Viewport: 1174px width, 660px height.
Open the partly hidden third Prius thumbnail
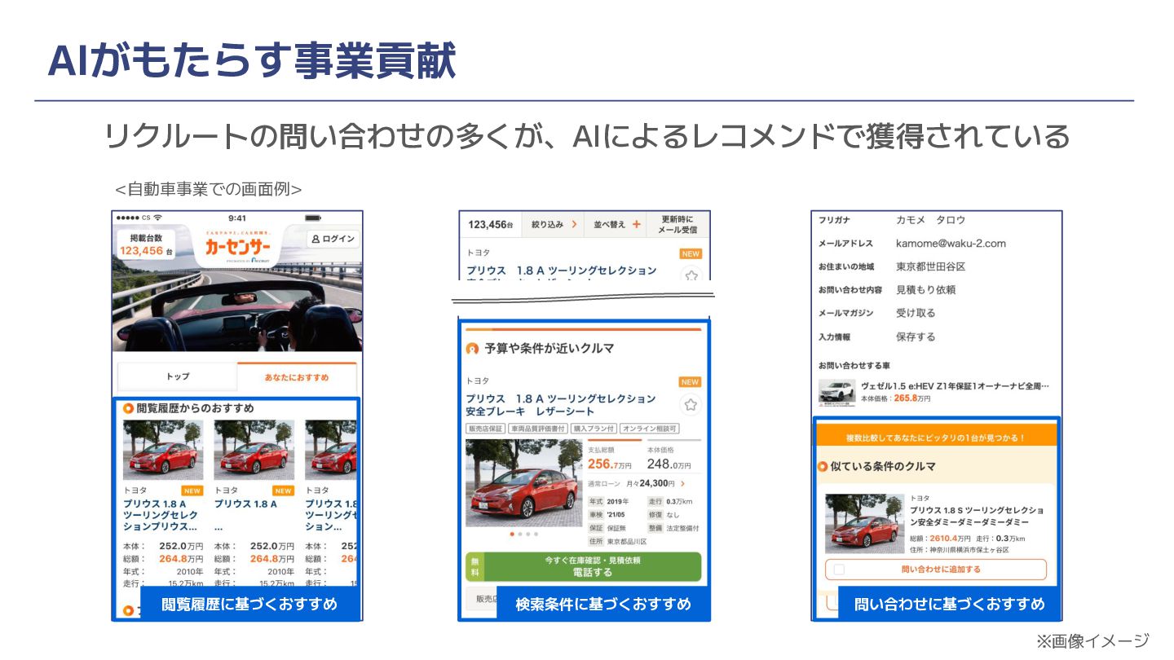coord(331,450)
